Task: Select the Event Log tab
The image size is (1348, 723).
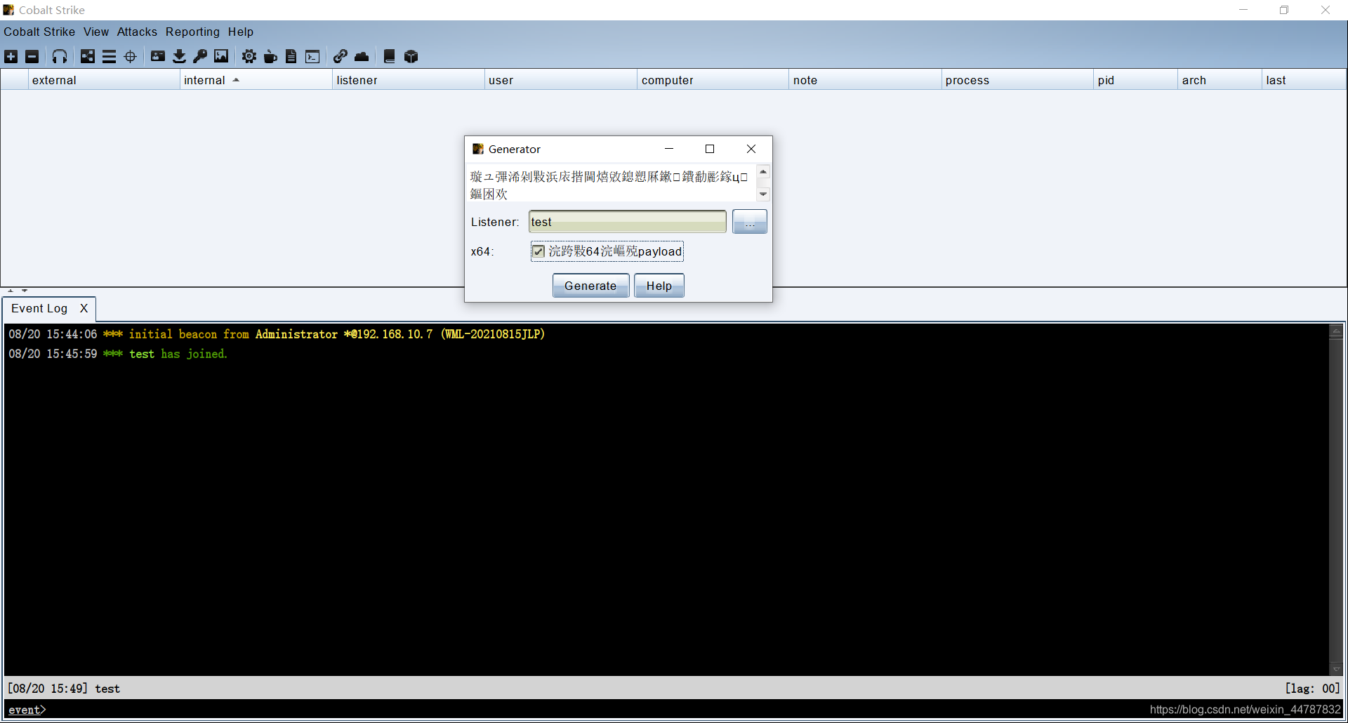Action: click(x=39, y=309)
